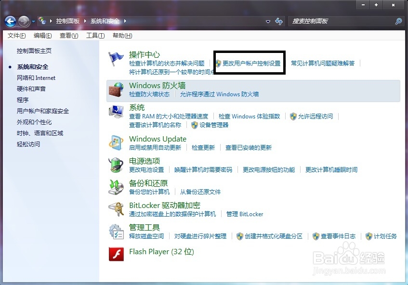Click the Power Options battery icon
Viewport: 408px width, 285px height.
[x=116, y=165]
